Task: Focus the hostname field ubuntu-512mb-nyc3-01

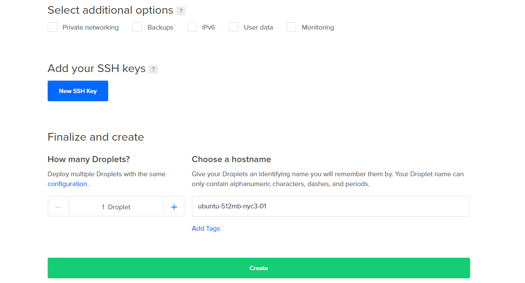Action: [x=331, y=206]
